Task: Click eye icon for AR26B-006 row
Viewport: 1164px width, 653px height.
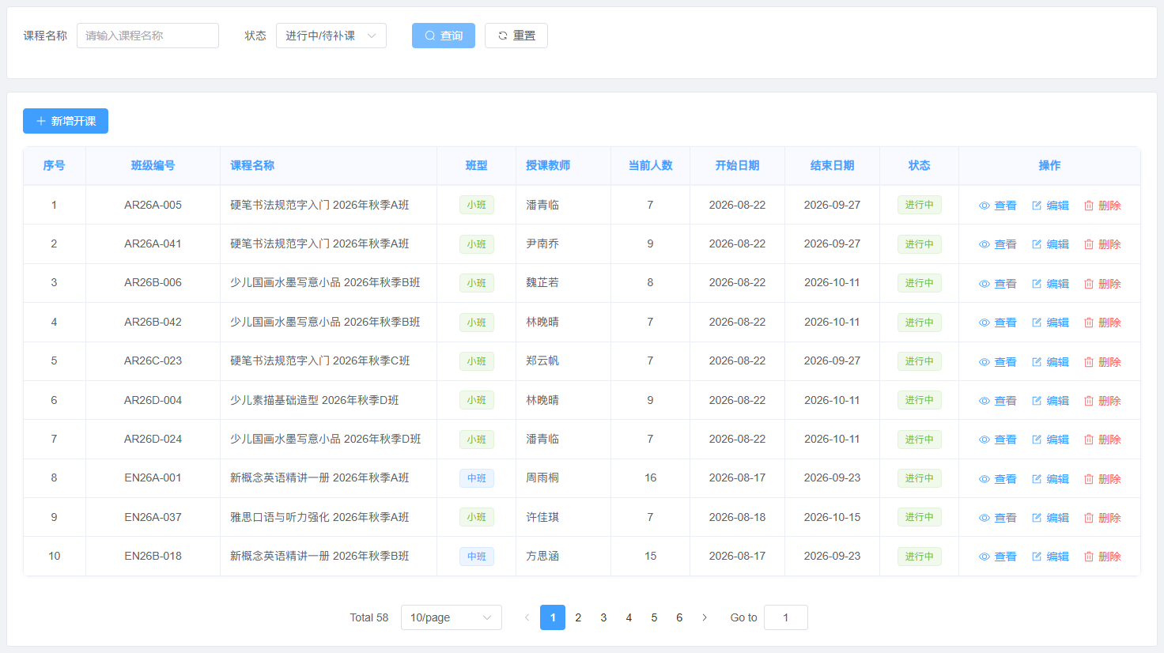Action: point(984,284)
